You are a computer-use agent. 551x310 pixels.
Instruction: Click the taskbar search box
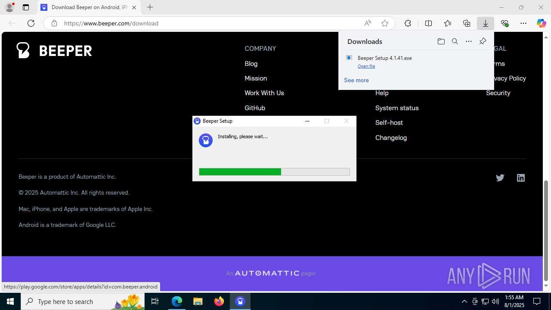(x=83, y=301)
